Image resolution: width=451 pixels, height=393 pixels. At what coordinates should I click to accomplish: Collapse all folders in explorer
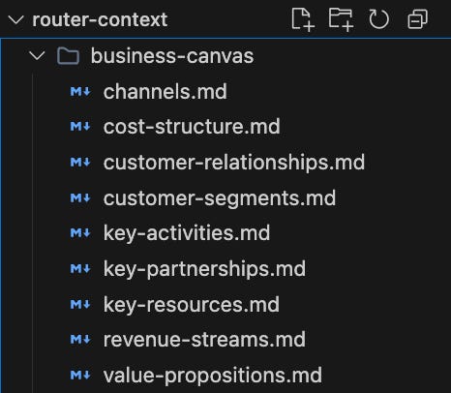[x=418, y=19]
